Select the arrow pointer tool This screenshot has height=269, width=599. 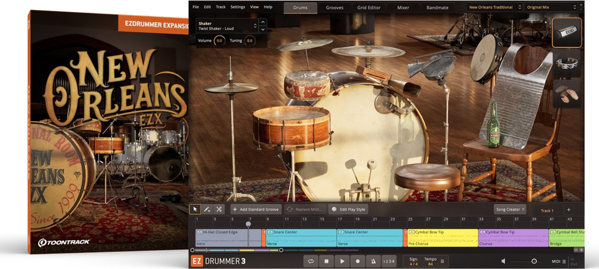click(196, 209)
